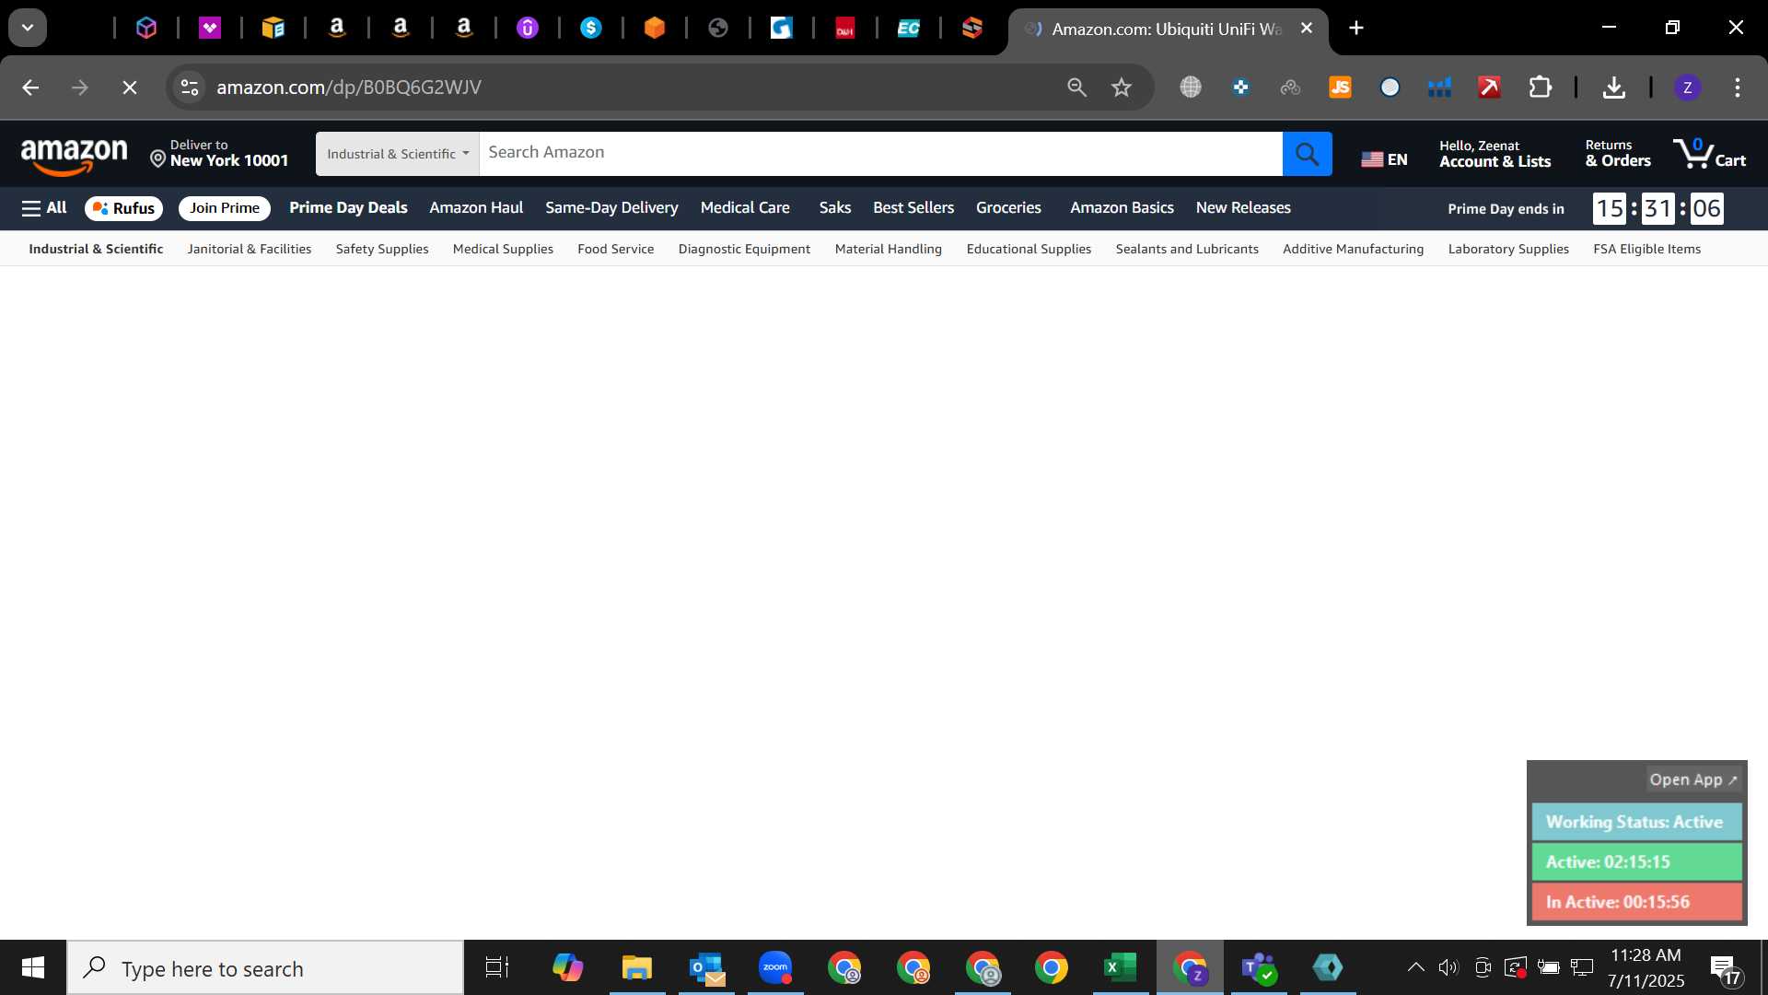Open Excel from the taskbar
Image resolution: width=1768 pixels, height=995 pixels.
1120,968
